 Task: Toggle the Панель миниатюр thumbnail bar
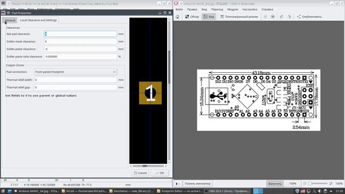[198, 183]
